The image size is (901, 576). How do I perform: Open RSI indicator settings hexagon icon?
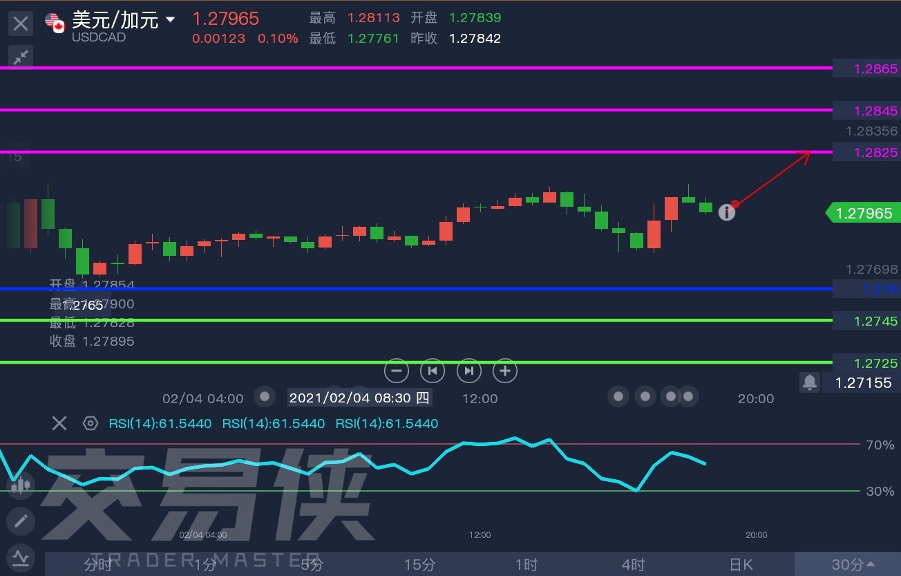coord(91,423)
